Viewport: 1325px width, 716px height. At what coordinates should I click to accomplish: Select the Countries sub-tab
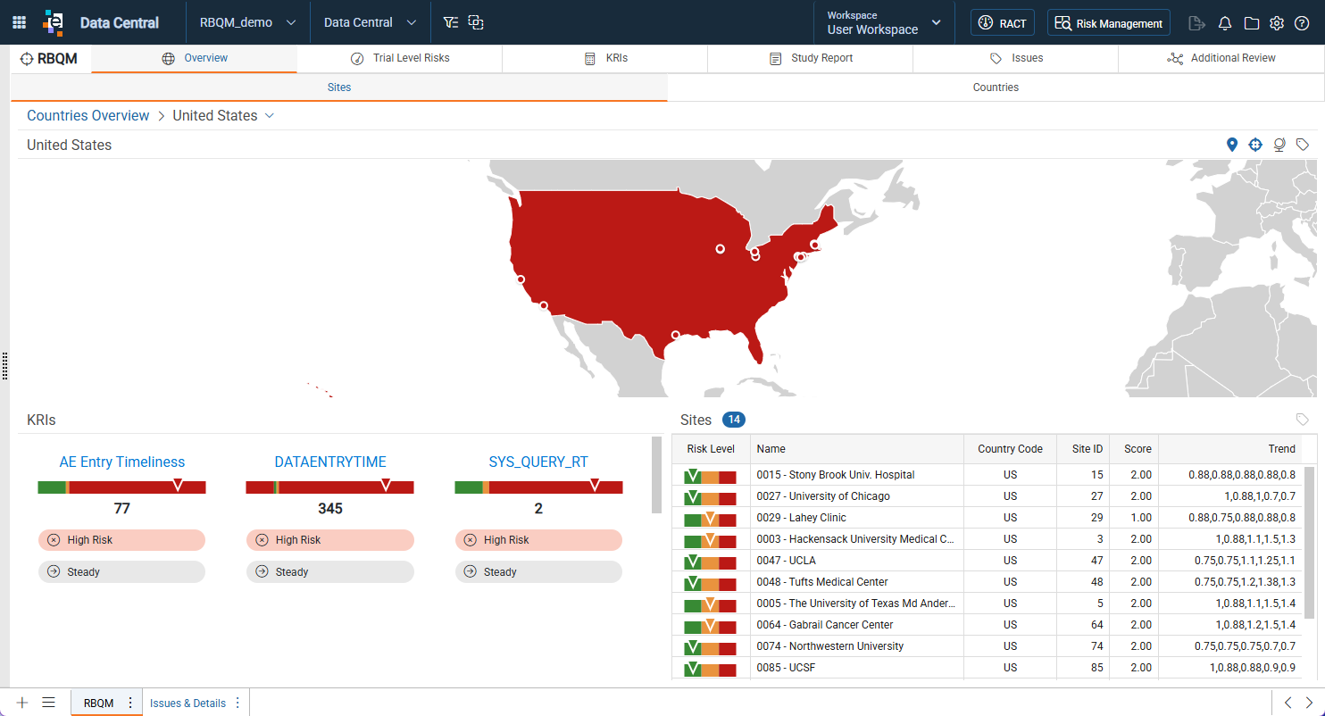pos(996,87)
